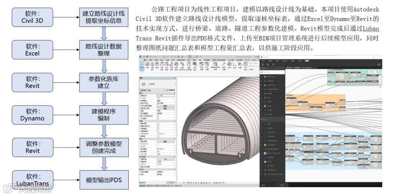This screenshot has height=196, width=397.
Task: Click Dynamo pan mode icon
Action: click(380, 86)
